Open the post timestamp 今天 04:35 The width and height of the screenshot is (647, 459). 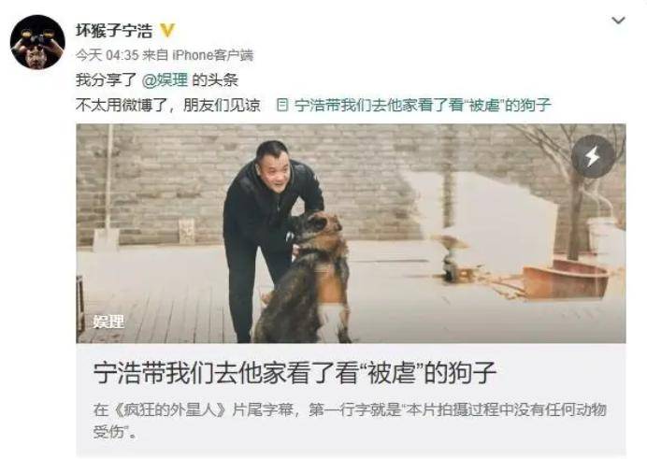click(x=107, y=55)
